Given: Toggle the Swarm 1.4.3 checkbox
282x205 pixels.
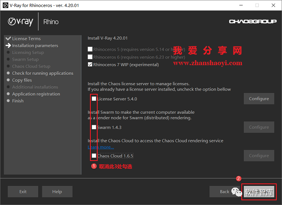Looking at the screenshot, I should (94, 127).
